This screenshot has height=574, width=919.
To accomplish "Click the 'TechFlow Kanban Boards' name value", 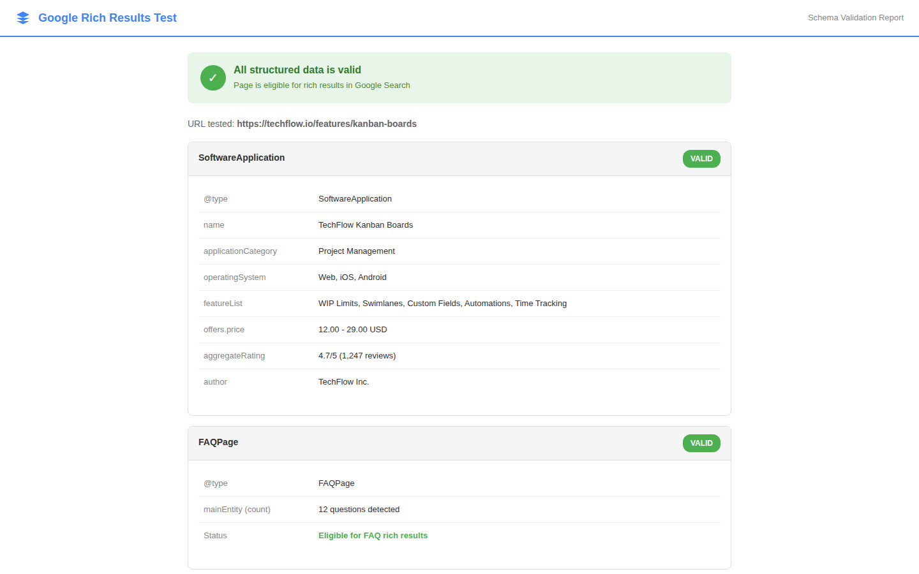I will (x=366, y=225).
